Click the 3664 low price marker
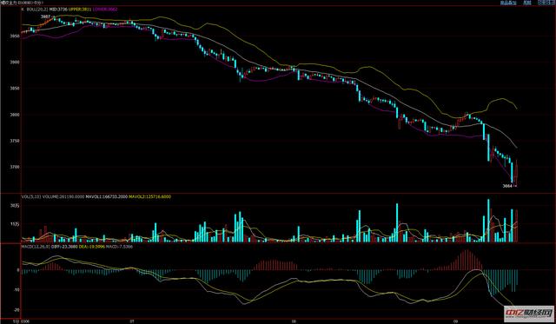The height and width of the screenshot is (324, 556). point(507,186)
